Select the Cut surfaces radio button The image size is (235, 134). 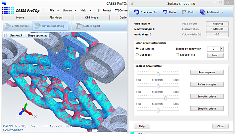click(x=137, y=49)
